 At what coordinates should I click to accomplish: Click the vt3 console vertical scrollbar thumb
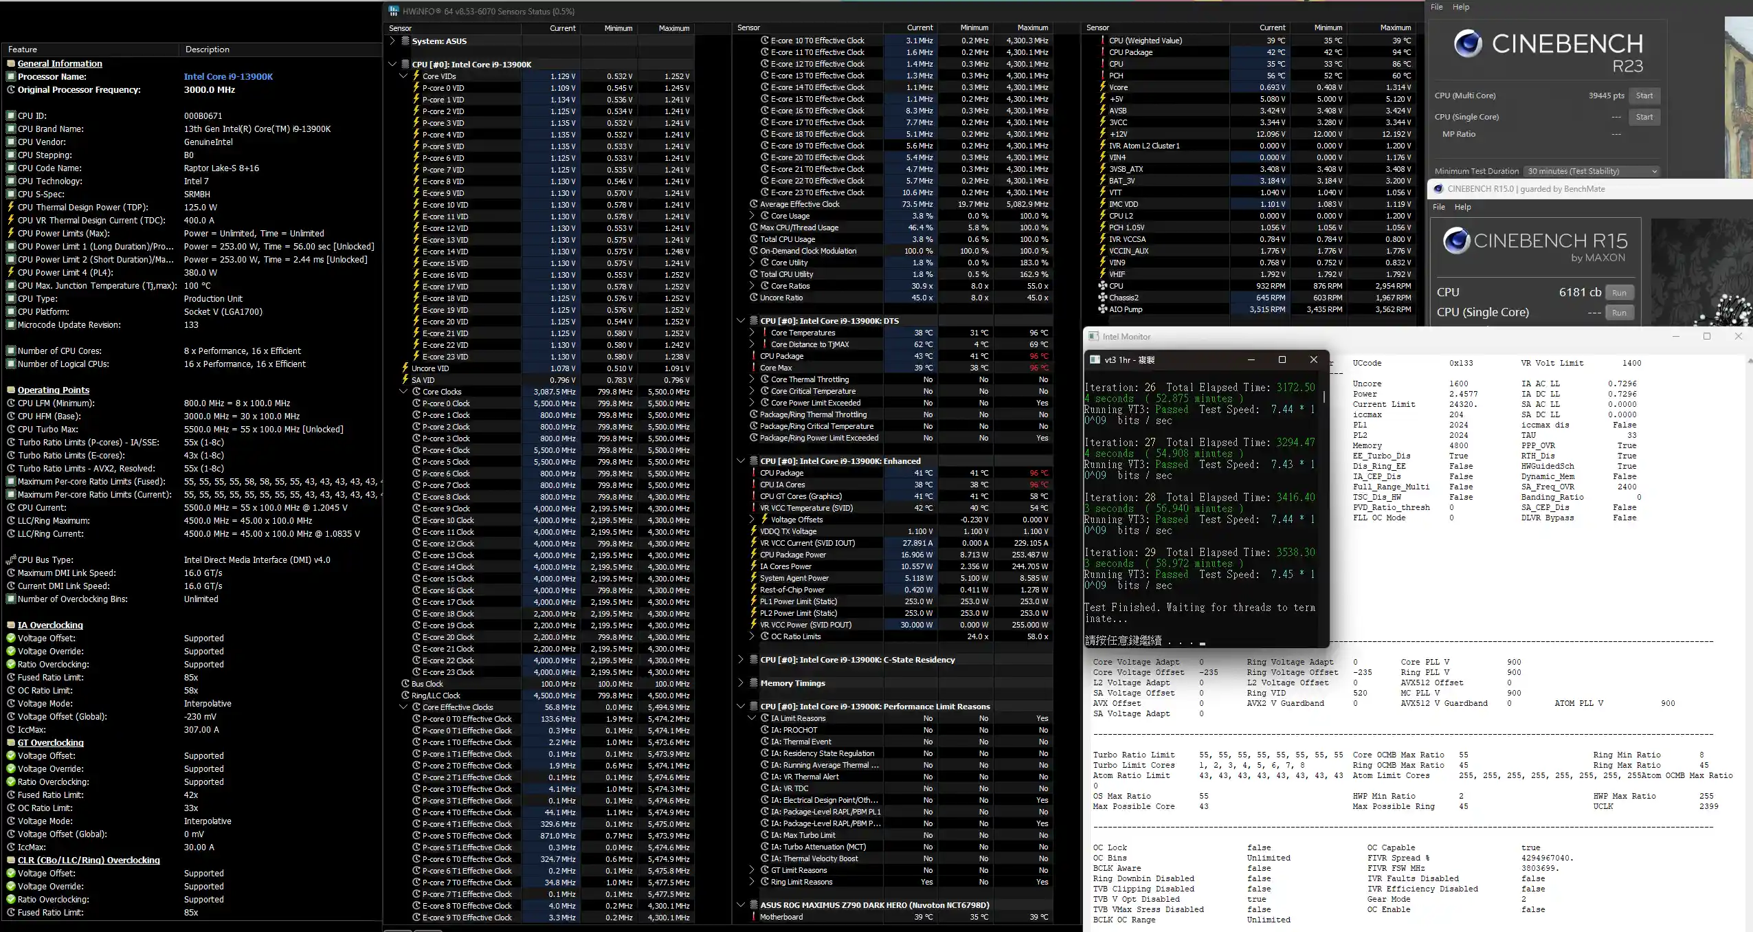(x=1324, y=397)
